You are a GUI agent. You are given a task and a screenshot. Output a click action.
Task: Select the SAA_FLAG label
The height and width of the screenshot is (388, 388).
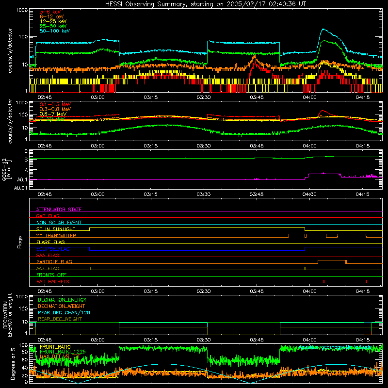(x=48, y=255)
